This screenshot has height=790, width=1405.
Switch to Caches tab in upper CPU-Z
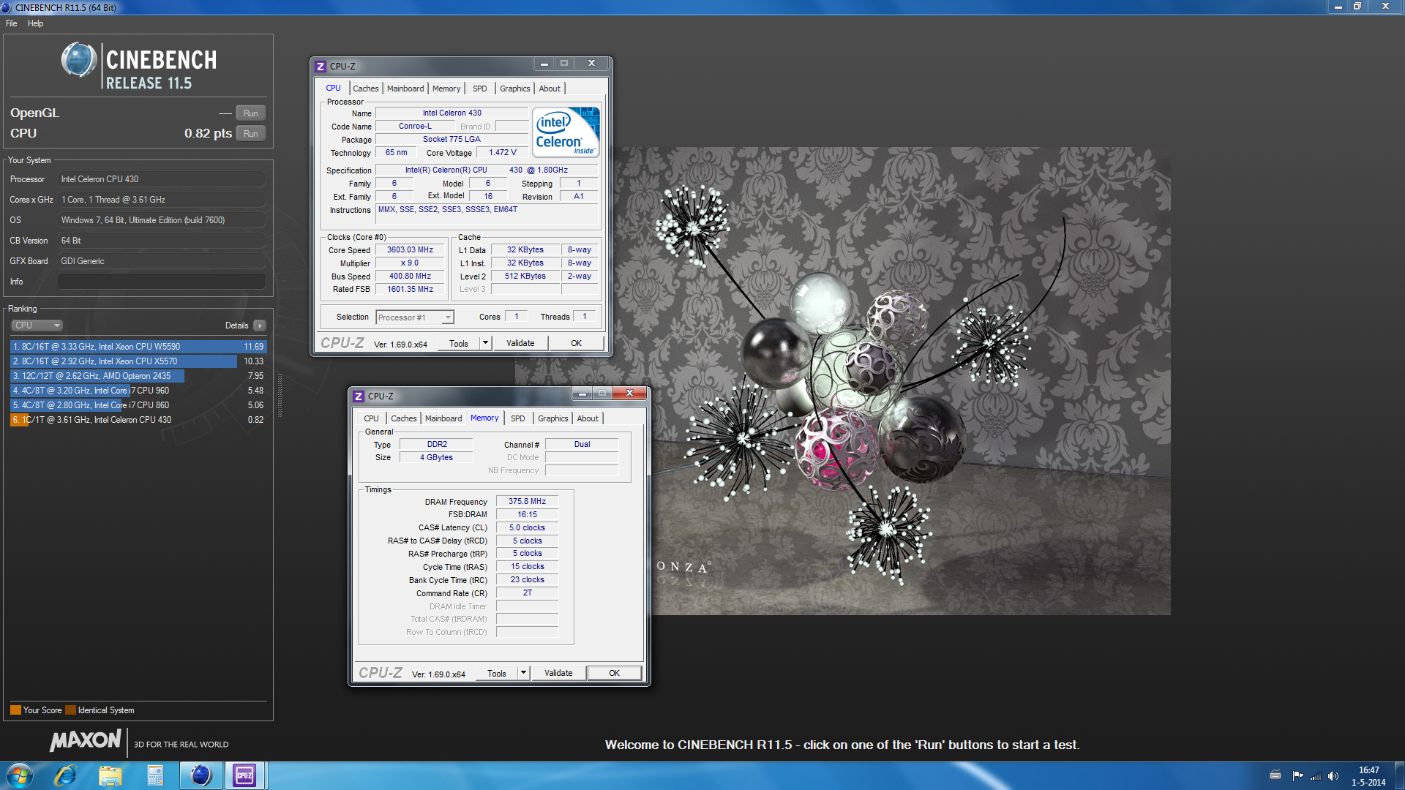pos(366,89)
